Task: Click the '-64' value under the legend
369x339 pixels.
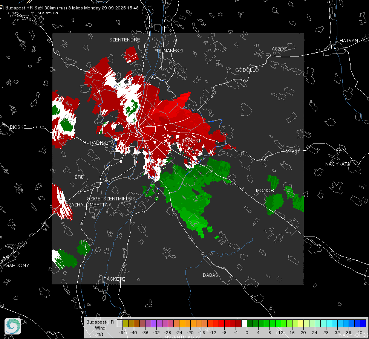Action: [122, 333]
